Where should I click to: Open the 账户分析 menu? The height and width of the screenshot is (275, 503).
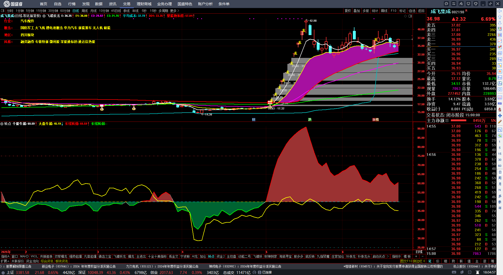[205, 4]
